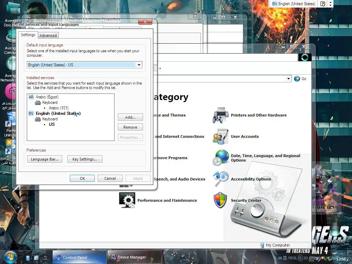Open Printers and Other Hardware link

coord(258,115)
